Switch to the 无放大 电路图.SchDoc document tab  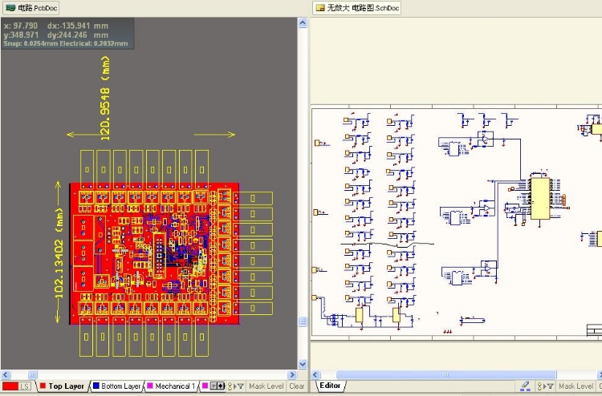click(x=356, y=8)
